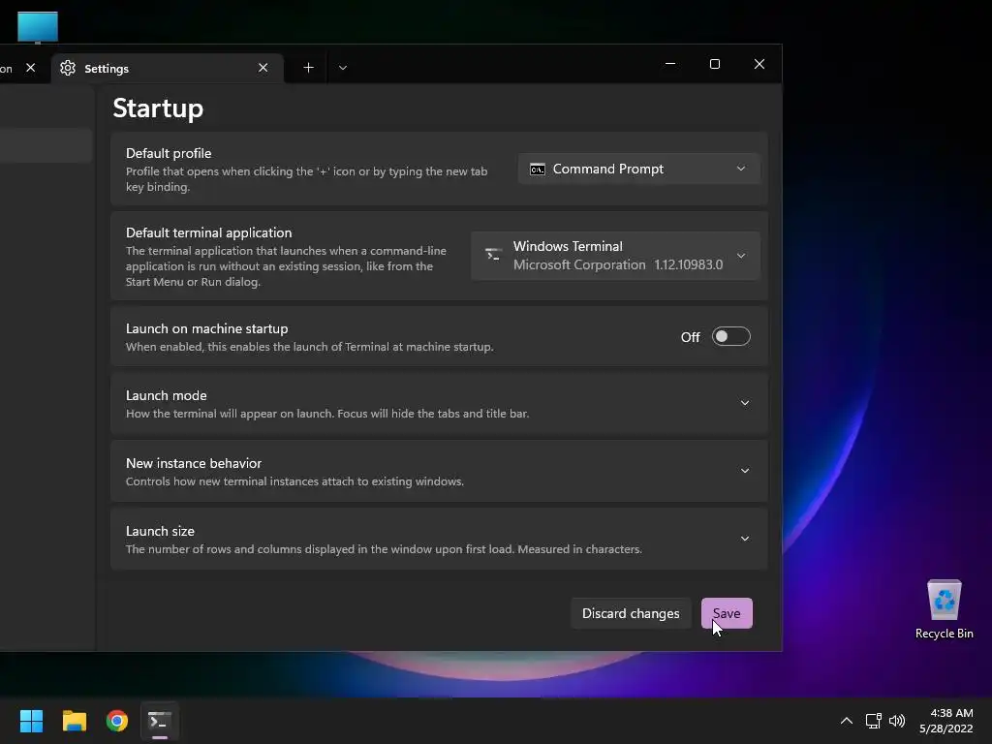This screenshot has width=992, height=744.
Task: Open the volume control tray icon
Action: [x=897, y=721]
